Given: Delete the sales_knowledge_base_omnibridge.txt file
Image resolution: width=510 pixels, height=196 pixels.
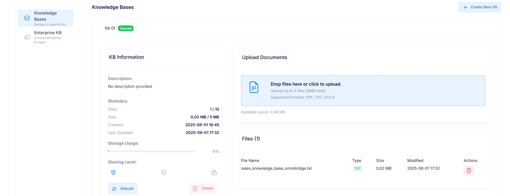Looking at the screenshot, I should point(469,171).
